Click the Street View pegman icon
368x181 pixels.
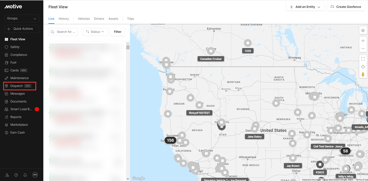click(x=363, y=75)
